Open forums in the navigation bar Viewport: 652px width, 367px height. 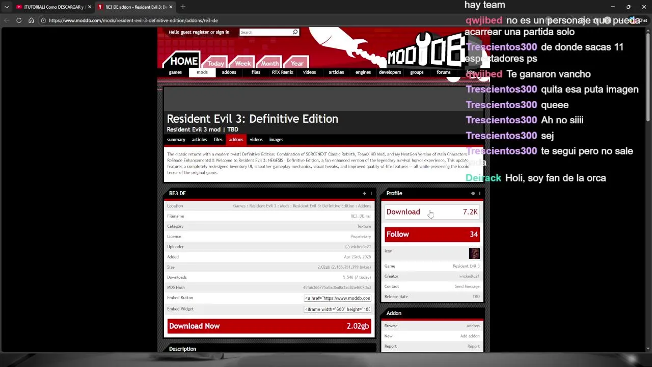tap(444, 72)
